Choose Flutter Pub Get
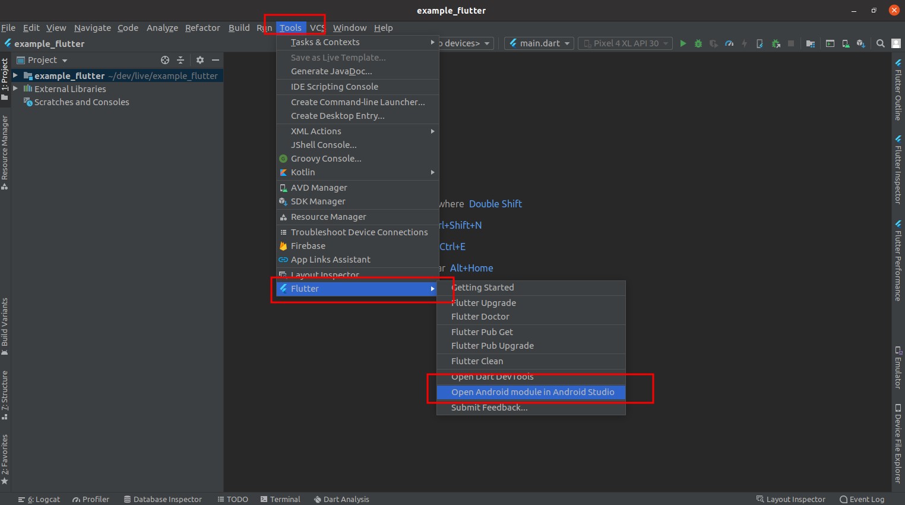This screenshot has height=505, width=905. pos(531,332)
